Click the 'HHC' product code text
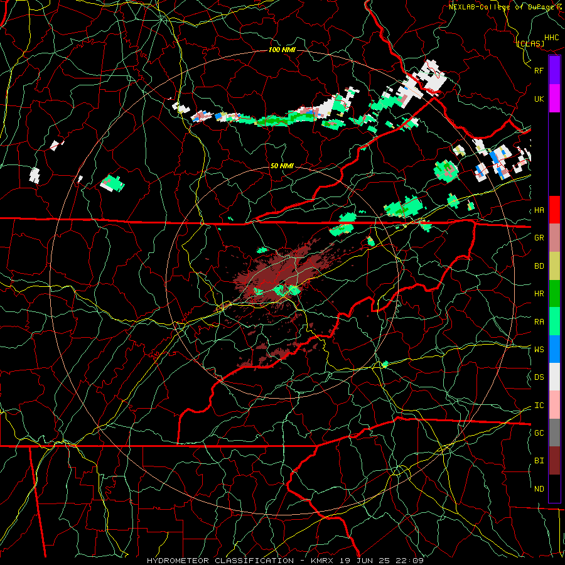The height and width of the screenshot is (565, 565). [552, 38]
